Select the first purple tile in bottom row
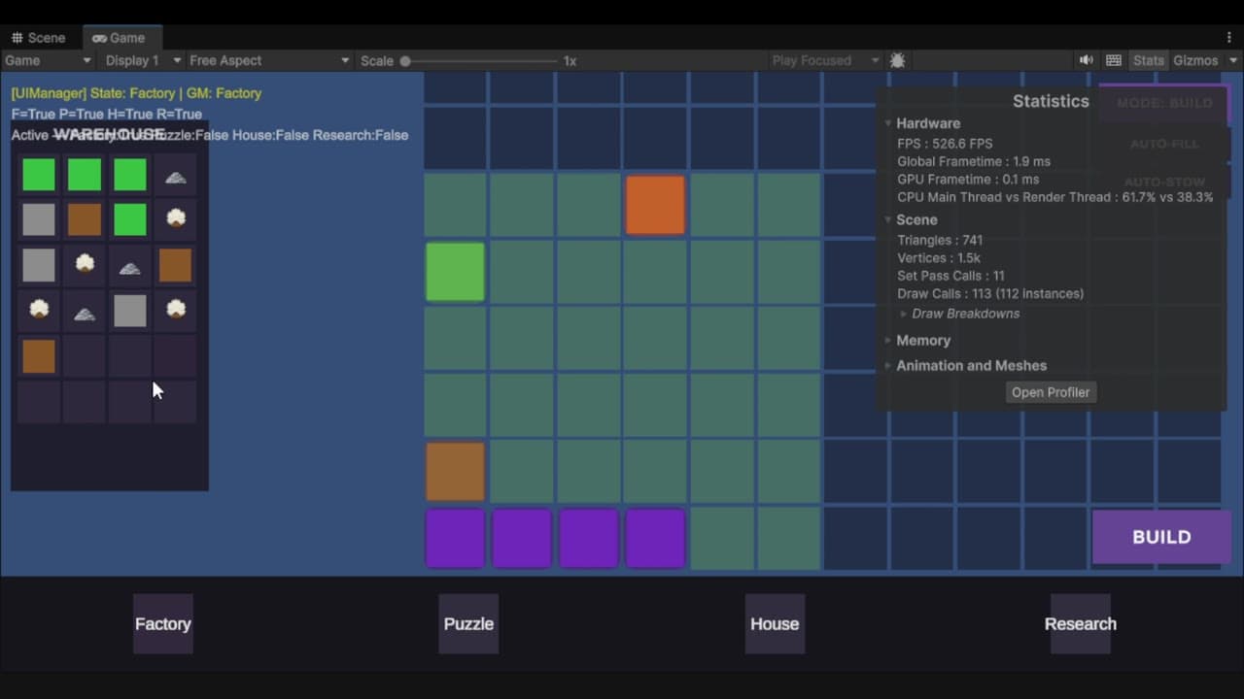The image size is (1244, 699). coord(455,538)
